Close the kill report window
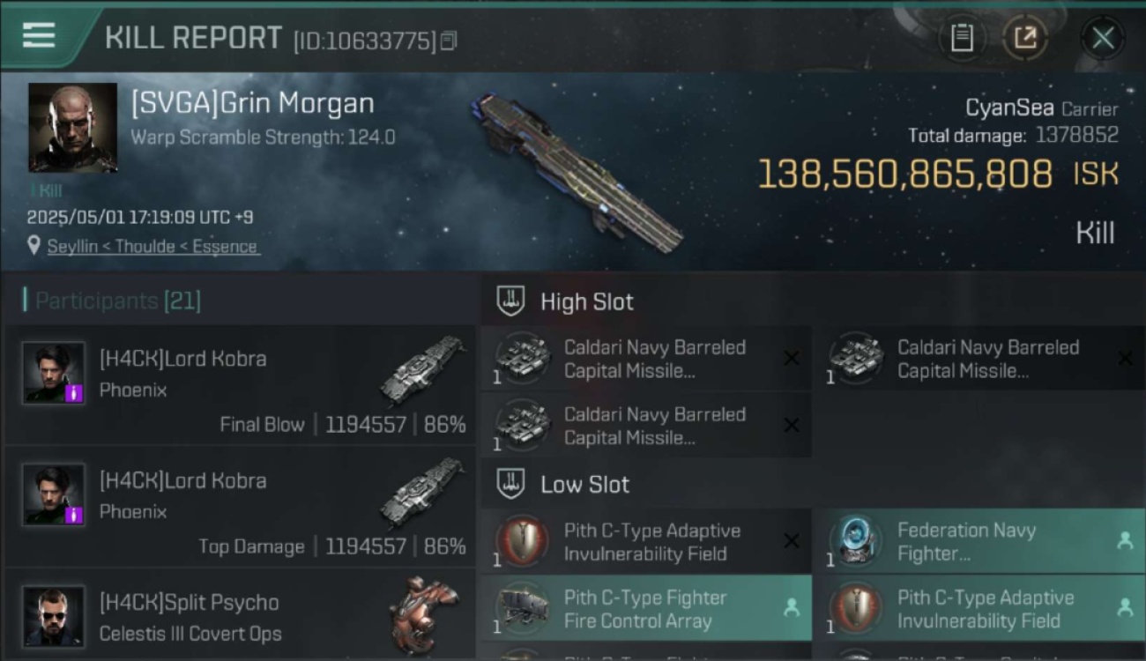 (1103, 38)
